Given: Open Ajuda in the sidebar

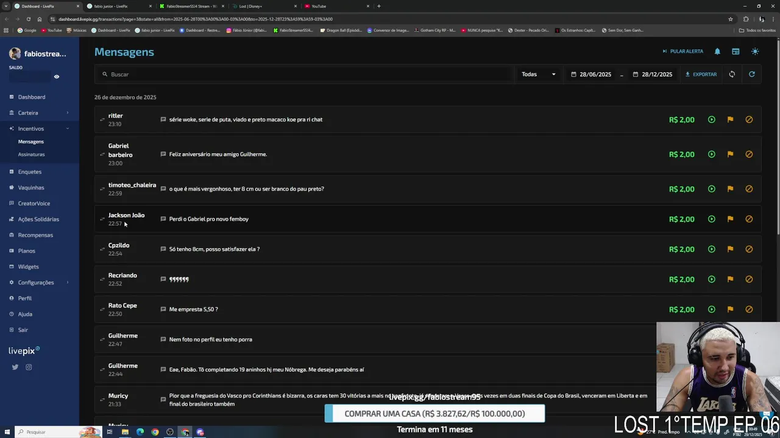Looking at the screenshot, I should point(25,314).
